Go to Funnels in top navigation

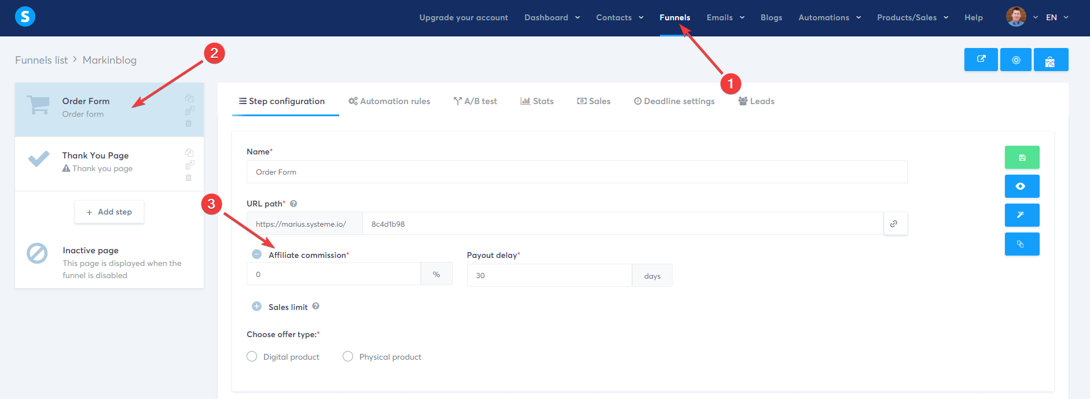pyautogui.click(x=675, y=17)
